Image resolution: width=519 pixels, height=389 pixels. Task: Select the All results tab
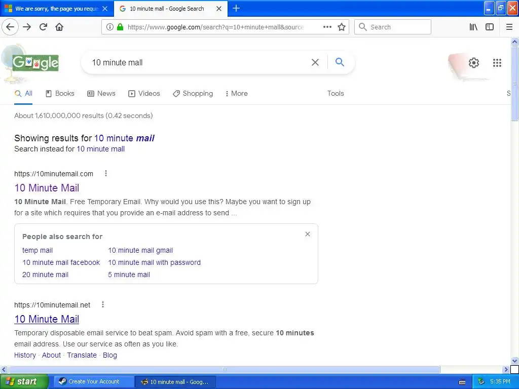[23, 94]
